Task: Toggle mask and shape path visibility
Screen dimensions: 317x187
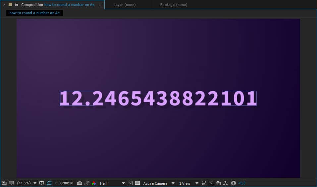Action: pos(49,183)
